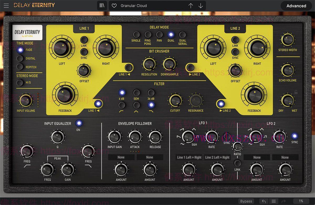The image size is (315, 205).
Task: Click the LFO Ratio knob
Action: tap(238, 146)
